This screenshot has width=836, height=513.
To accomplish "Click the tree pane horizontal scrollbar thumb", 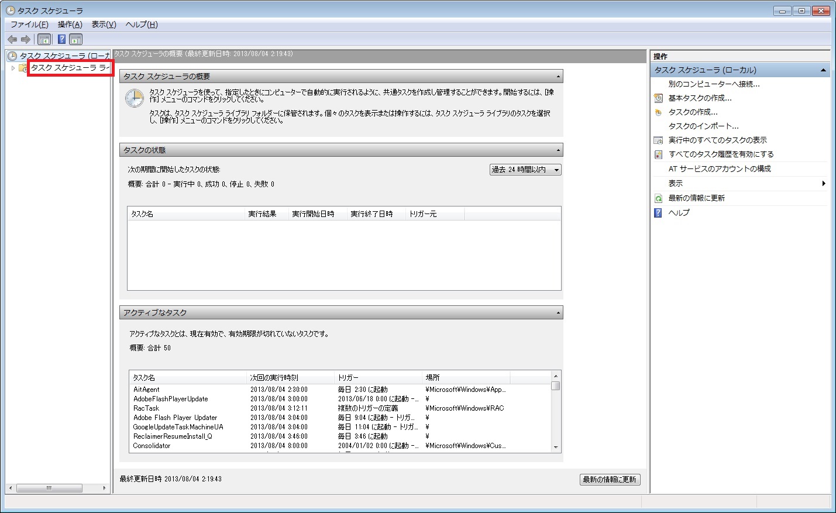I will pyautogui.click(x=49, y=488).
